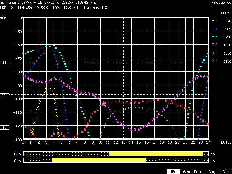Click the Print button

(199, 171)
